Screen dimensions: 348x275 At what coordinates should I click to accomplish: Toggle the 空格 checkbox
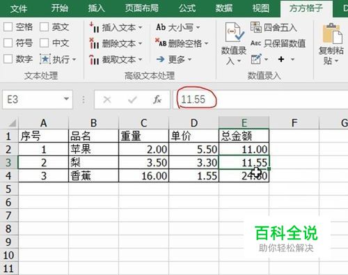[8, 27]
